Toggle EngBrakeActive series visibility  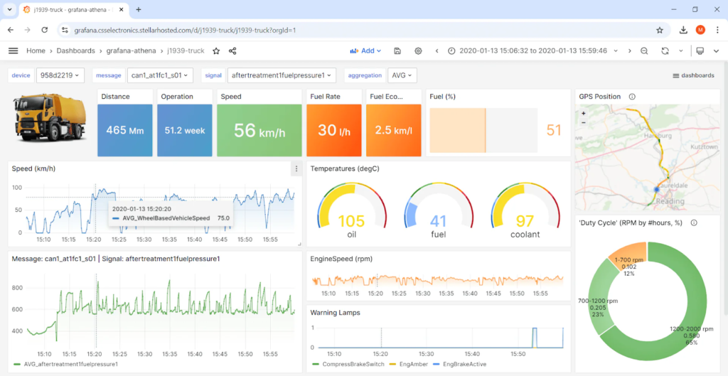pyautogui.click(x=464, y=364)
